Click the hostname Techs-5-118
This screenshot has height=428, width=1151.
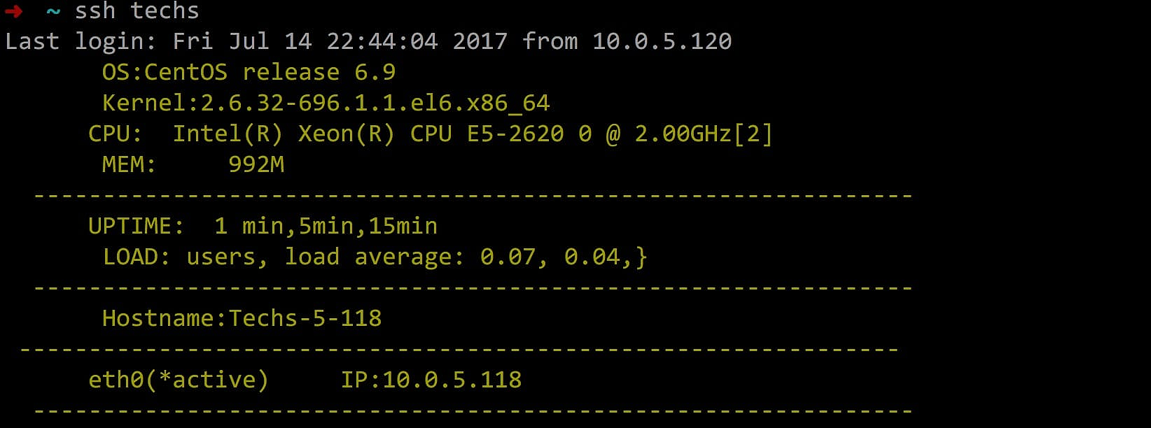[x=305, y=318]
